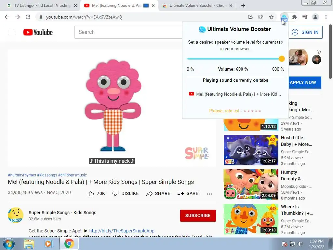333x250 pixels.
Task: Open the ad's couple image thumbnail
Action: click(x=299, y=57)
